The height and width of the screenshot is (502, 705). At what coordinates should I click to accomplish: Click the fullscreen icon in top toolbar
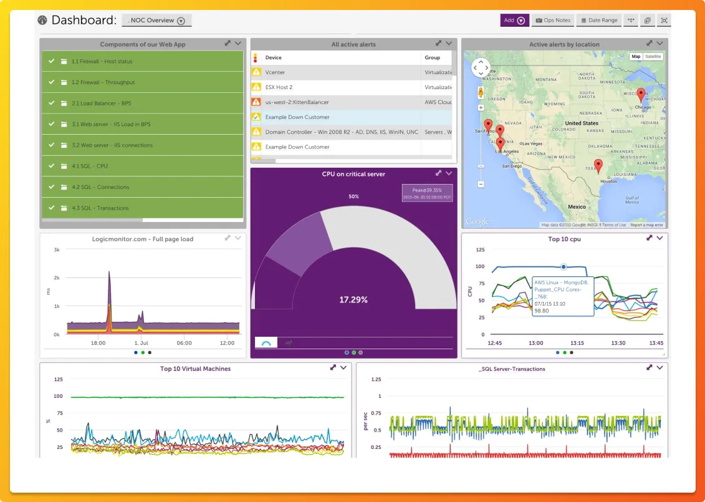[664, 20]
